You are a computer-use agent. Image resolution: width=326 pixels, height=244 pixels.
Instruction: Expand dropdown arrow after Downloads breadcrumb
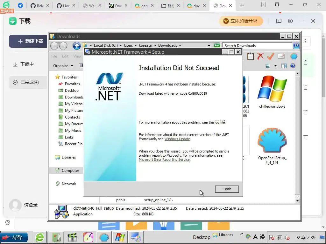click(x=180, y=45)
